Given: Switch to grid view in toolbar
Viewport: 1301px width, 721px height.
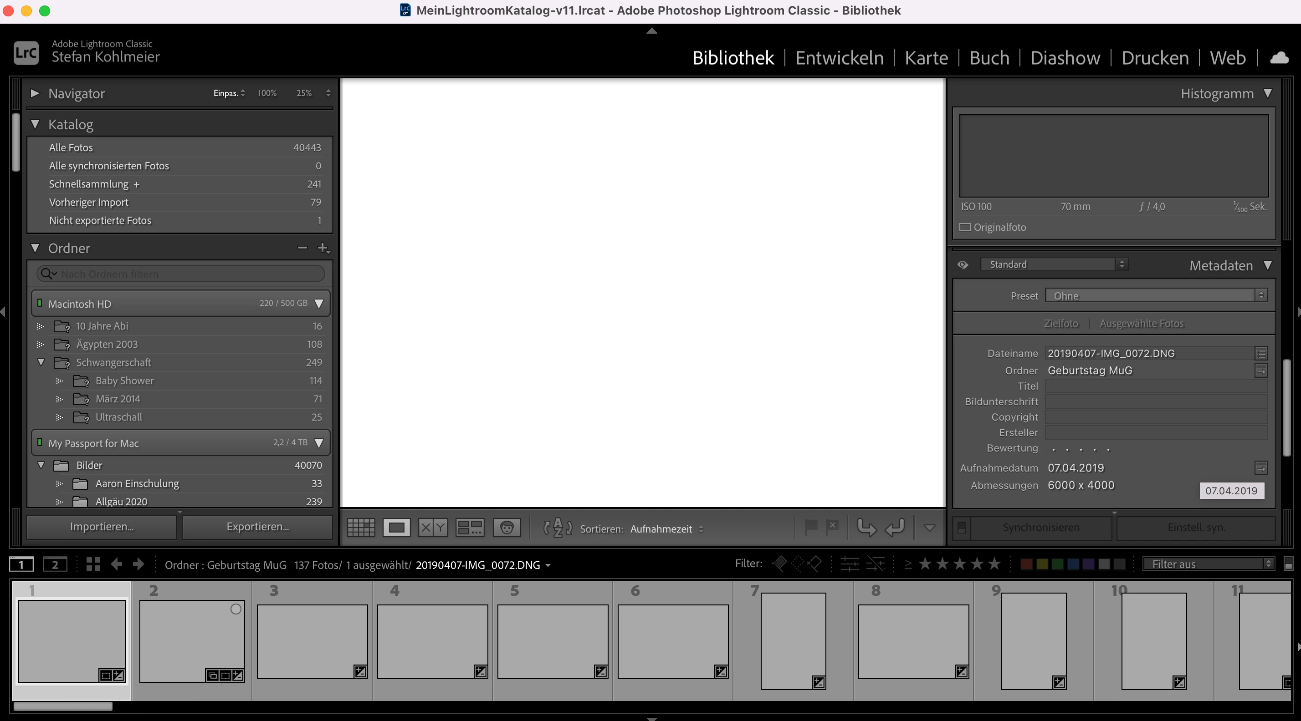Looking at the screenshot, I should point(361,528).
